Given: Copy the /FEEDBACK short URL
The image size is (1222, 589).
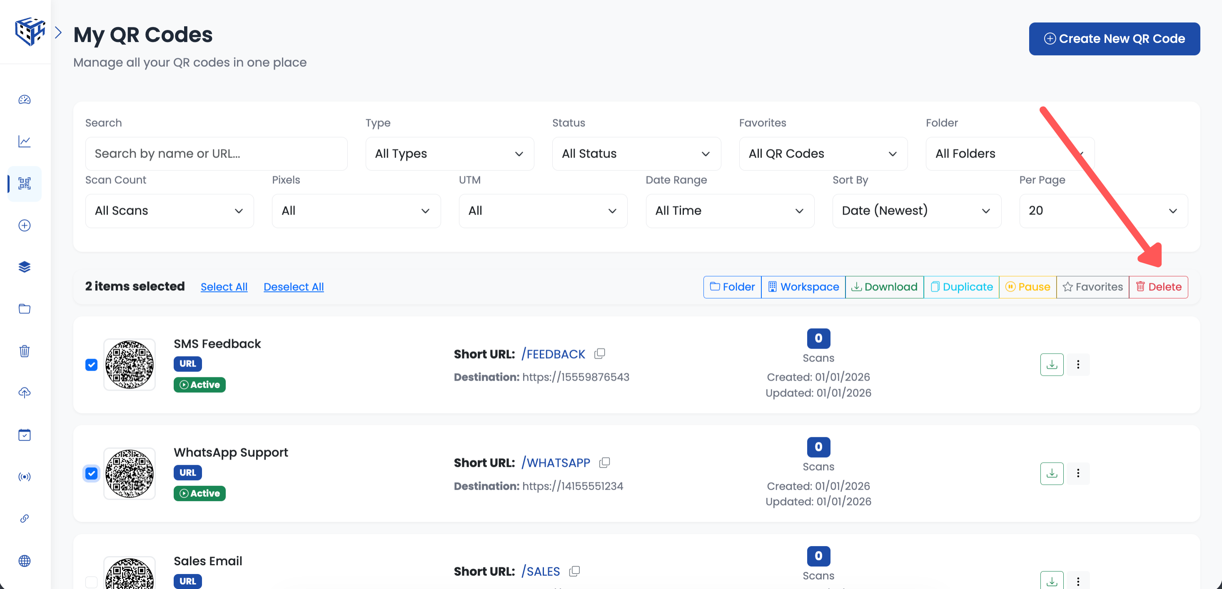Looking at the screenshot, I should click(x=600, y=354).
